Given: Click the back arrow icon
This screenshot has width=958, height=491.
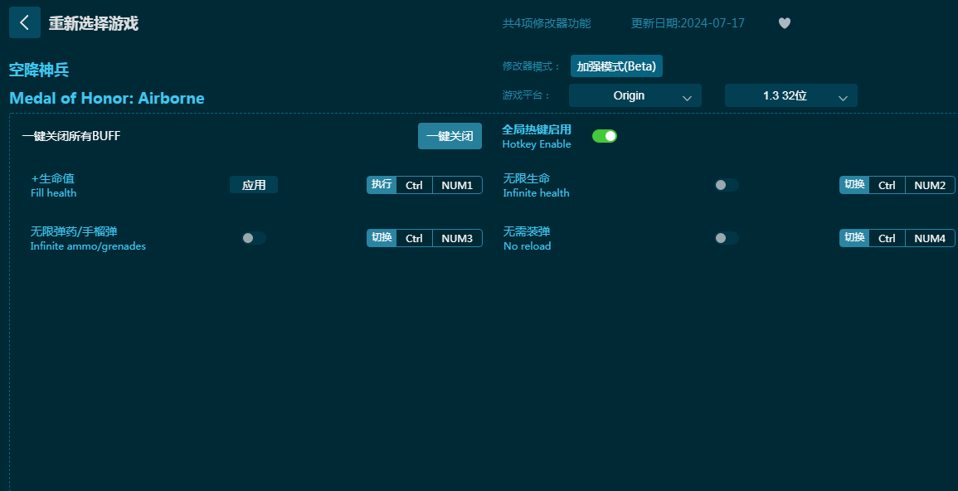Looking at the screenshot, I should tap(24, 22).
